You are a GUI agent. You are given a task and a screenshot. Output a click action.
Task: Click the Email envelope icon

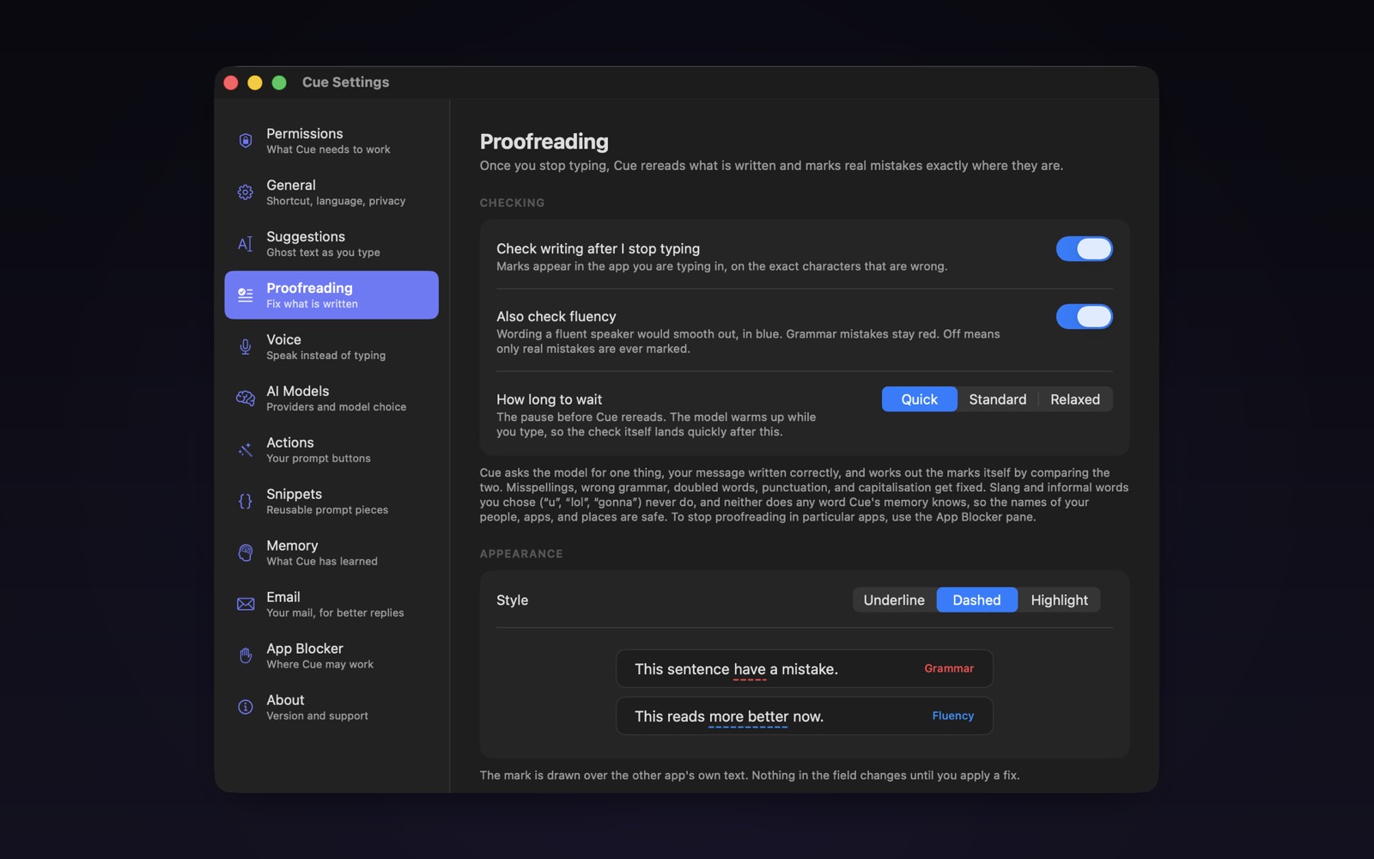[246, 604]
